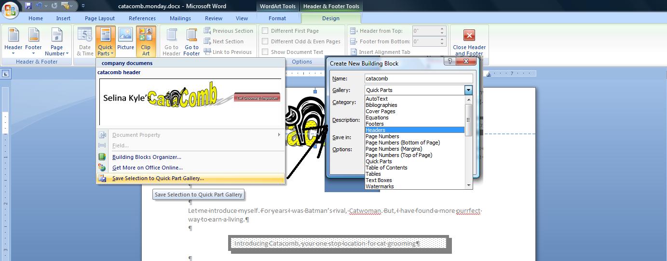The image size is (667, 261).
Task: Click the Undo icon in Quick Access Toolbar
Action: pyautogui.click(x=40, y=6)
